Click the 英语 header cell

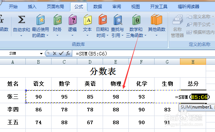click(90, 84)
